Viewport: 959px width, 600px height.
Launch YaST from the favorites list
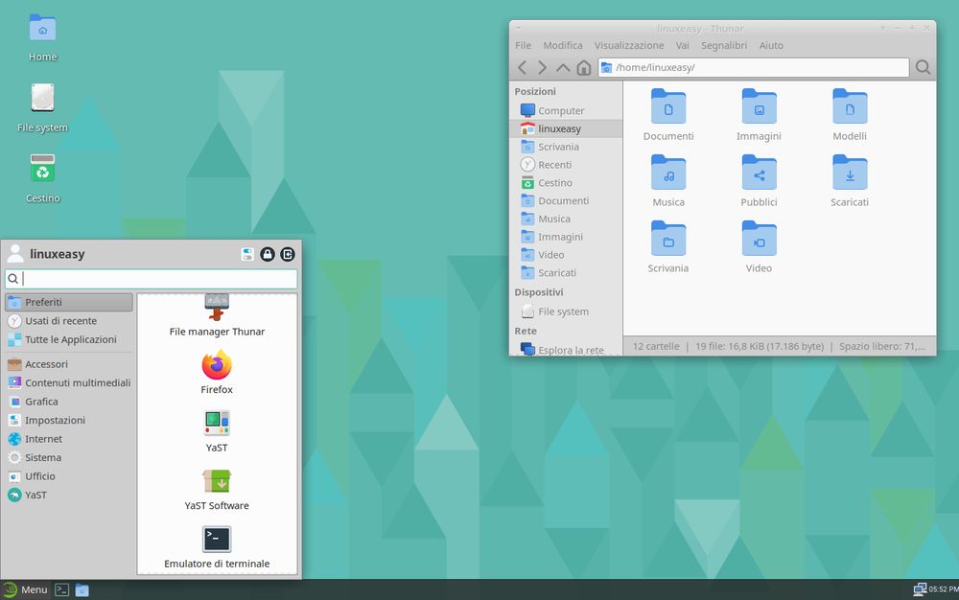tap(217, 430)
